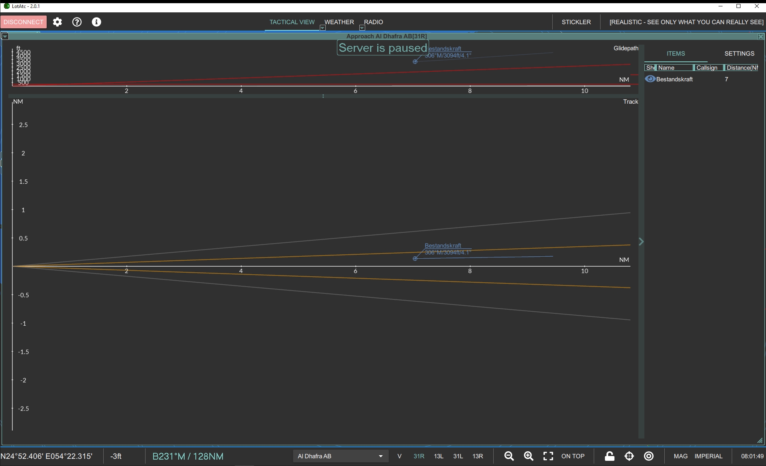
Task: Expand dropdown arrow below WEATHER tab
Action: [323, 28]
